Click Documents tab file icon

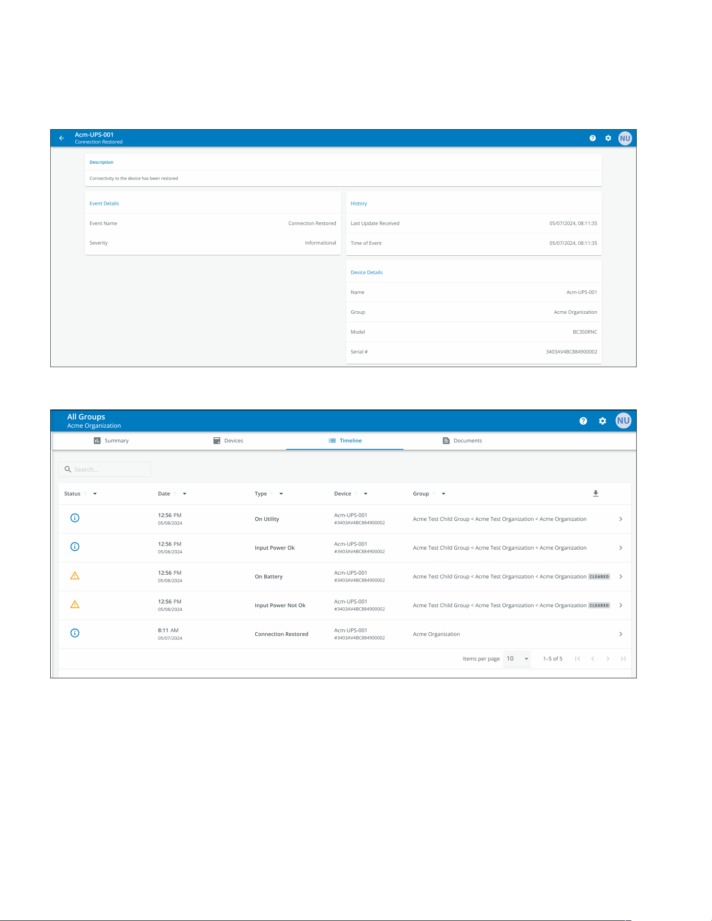[446, 440]
